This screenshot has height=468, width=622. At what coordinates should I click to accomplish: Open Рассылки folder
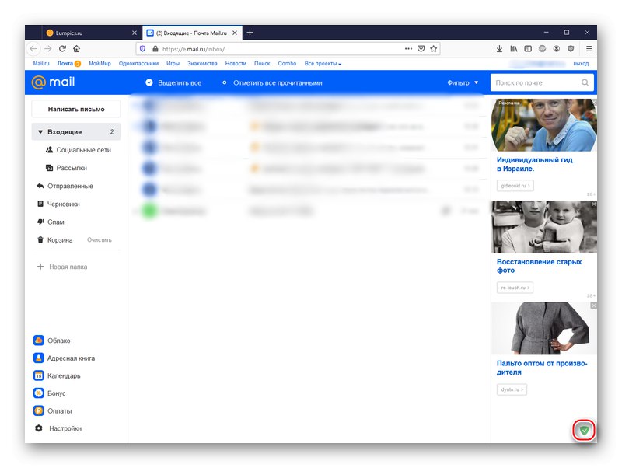pyautogui.click(x=66, y=168)
